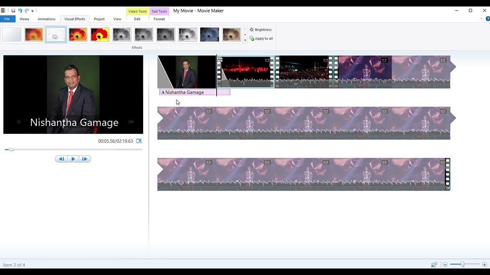Open Movie Maker help icon
This screenshot has height=275, width=490.
point(488,19)
